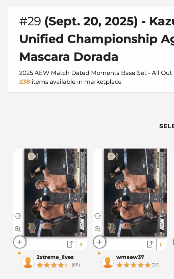Add 2xtreme_lives' card with plus button
174x279 pixels.
coord(20,242)
